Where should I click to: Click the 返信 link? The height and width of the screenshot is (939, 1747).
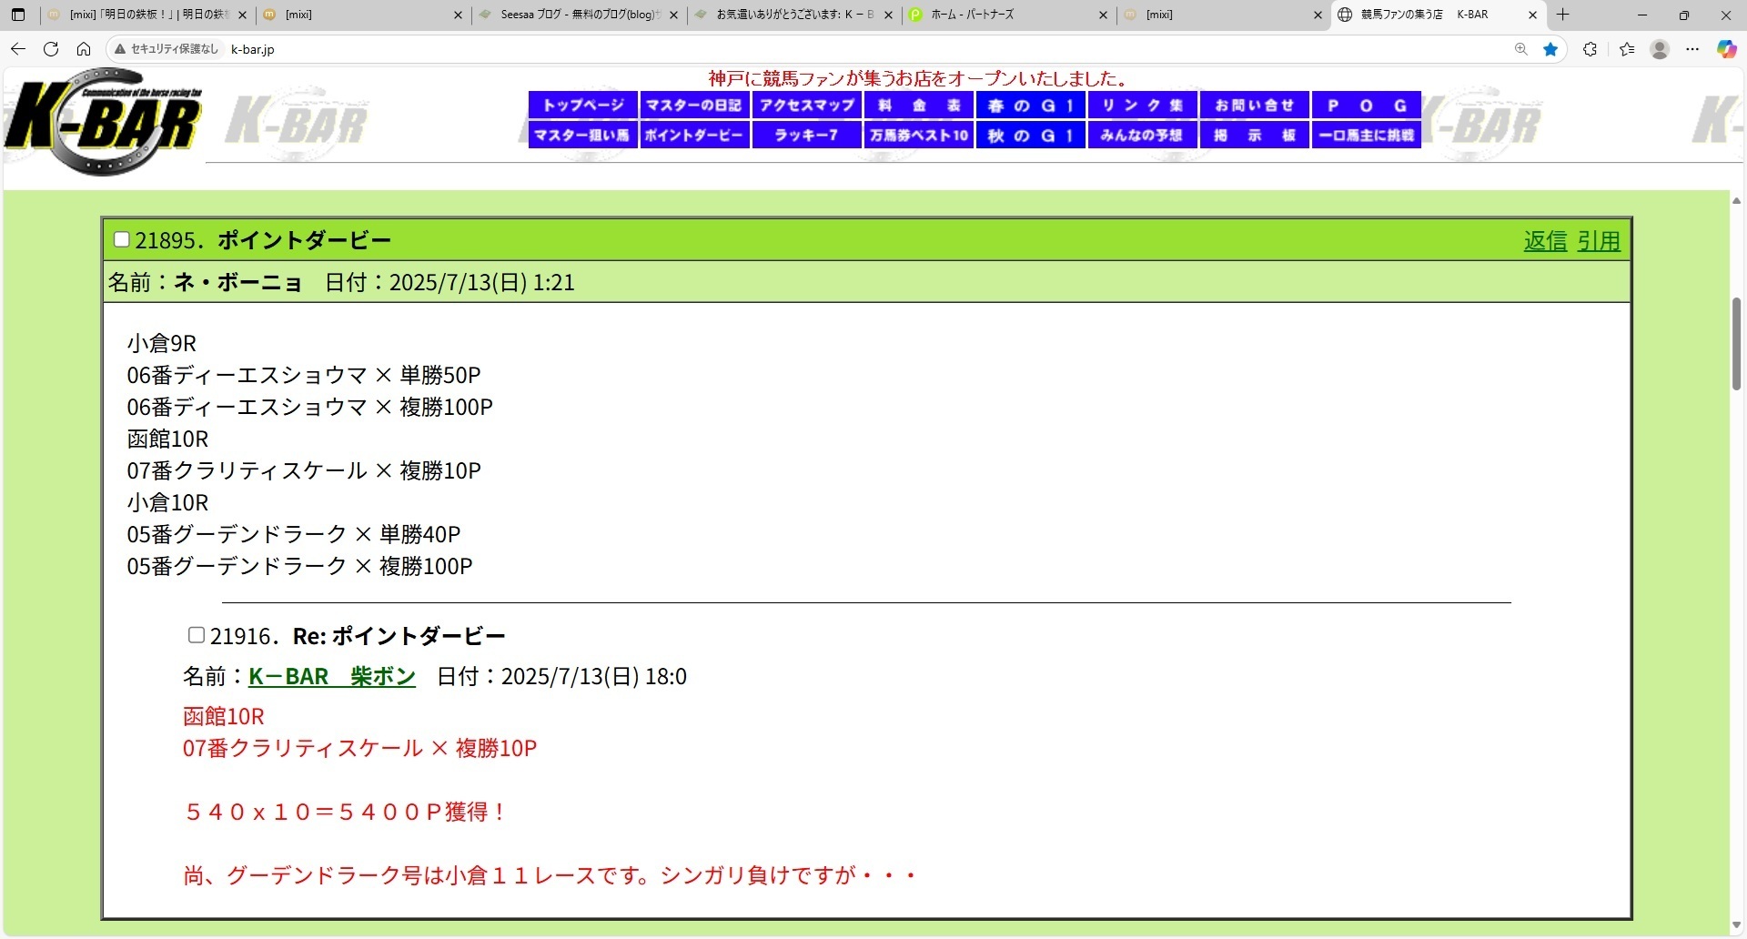click(1545, 241)
